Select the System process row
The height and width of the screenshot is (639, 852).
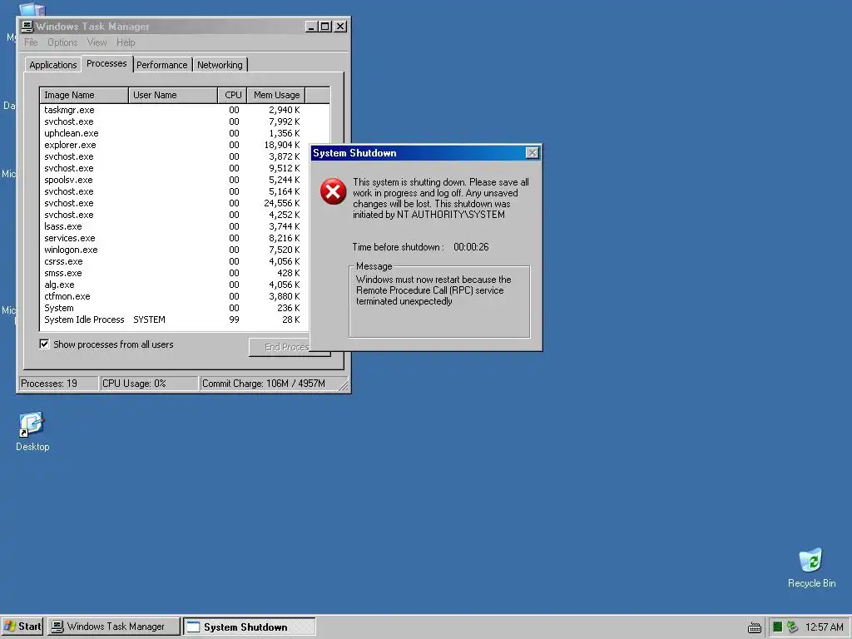174,308
